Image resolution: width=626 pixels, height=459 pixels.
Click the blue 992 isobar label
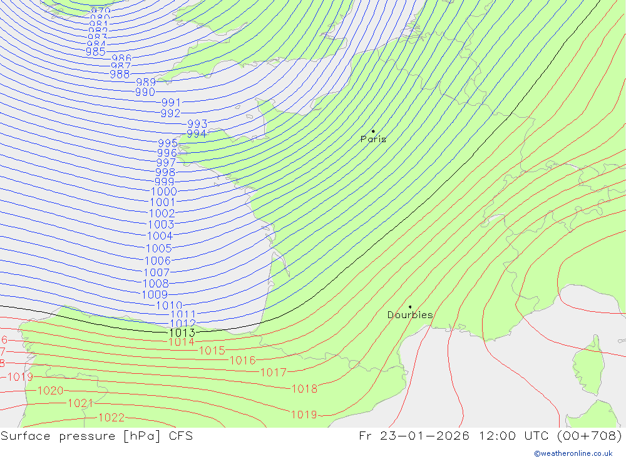170,113
